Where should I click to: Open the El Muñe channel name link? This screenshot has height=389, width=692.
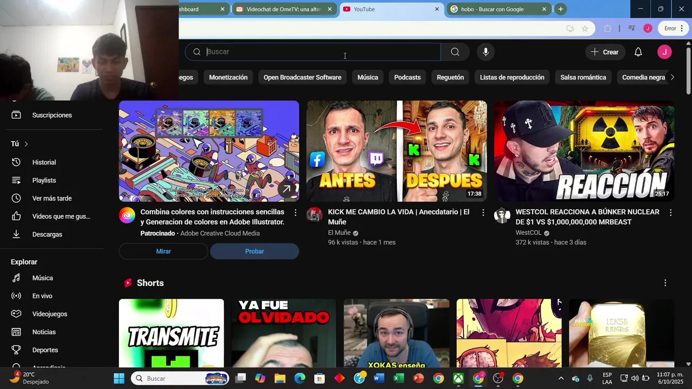click(x=339, y=233)
